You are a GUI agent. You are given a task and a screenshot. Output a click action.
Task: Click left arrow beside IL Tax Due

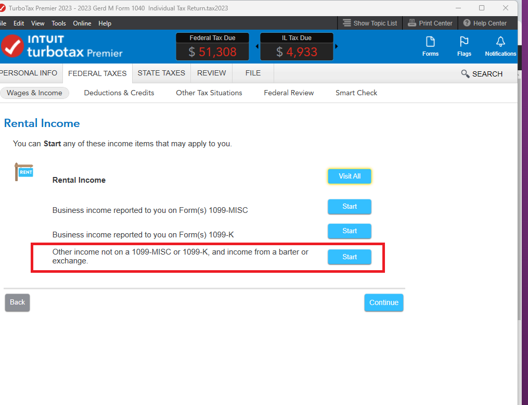click(x=257, y=46)
